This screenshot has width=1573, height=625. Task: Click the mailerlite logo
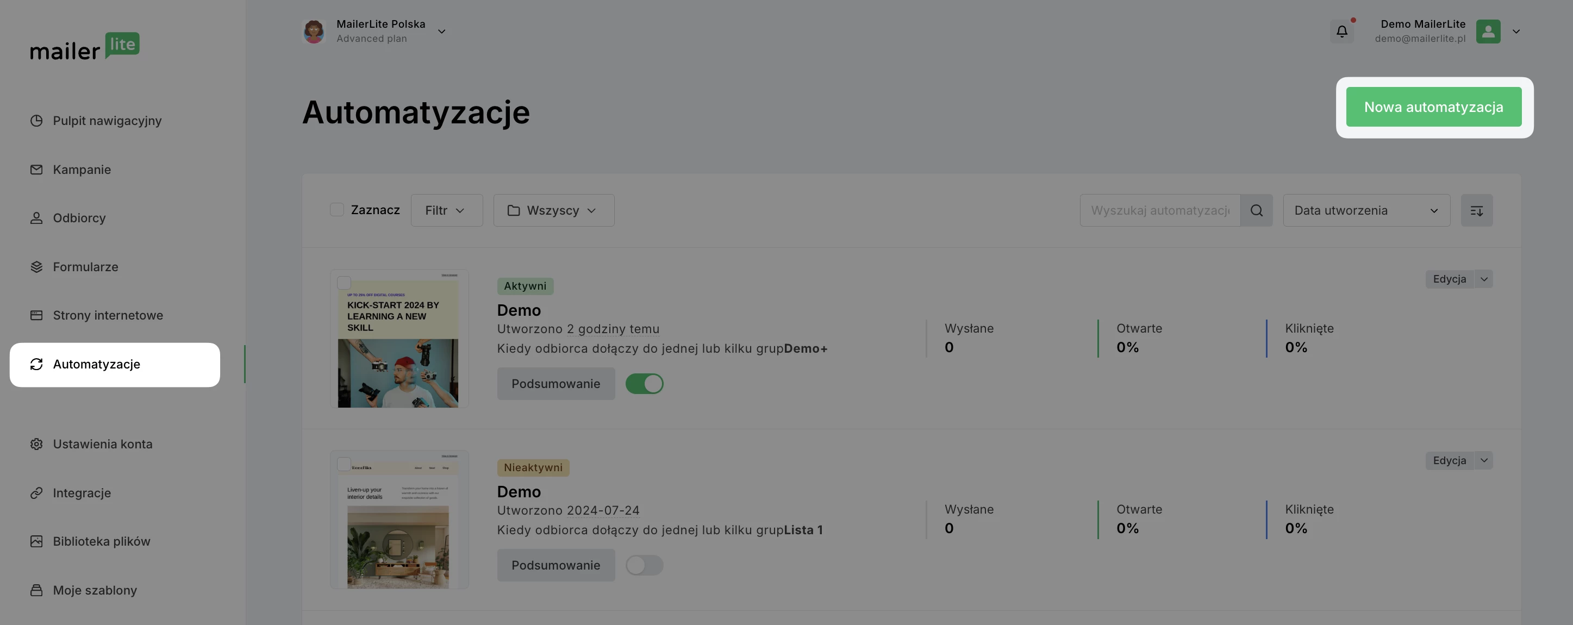coord(84,47)
